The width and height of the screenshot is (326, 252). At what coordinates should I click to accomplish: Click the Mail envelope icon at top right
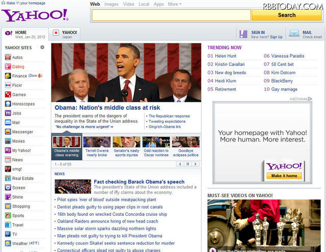click(294, 34)
